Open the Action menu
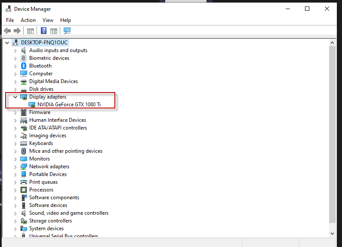342x247 pixels. click(28, 20)
